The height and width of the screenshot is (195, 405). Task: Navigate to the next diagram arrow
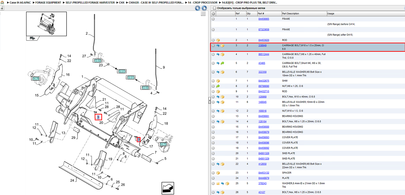(x=204, y=8)
